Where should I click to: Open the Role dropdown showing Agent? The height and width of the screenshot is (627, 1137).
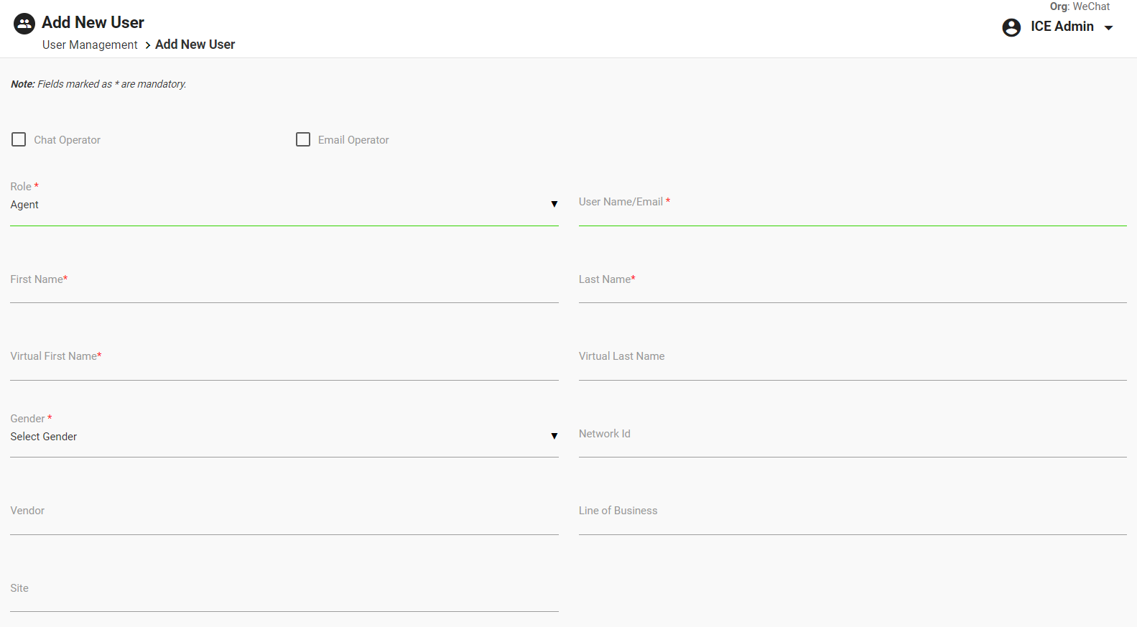pyautogui.click(x=284, y=205)
